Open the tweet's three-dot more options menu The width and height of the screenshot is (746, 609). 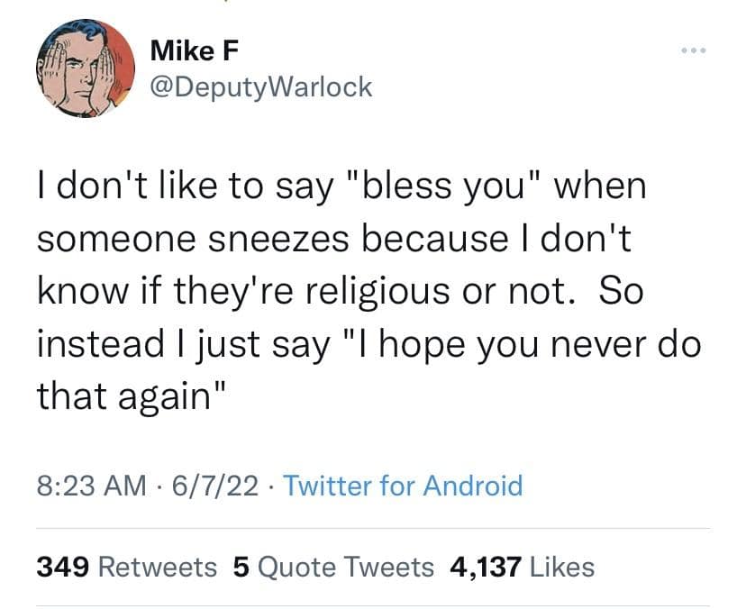695,51
